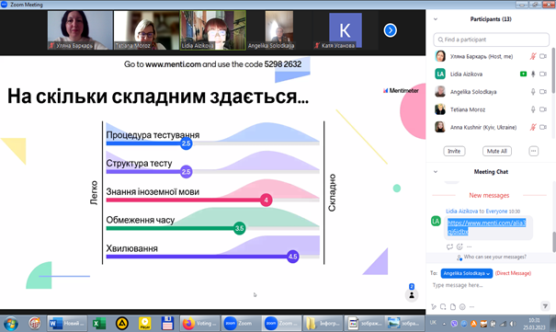Collapse the Meeting Chat panel chevron
Image resolution: width=556 pixels, height=332 pixels.
tap(436, 172)
